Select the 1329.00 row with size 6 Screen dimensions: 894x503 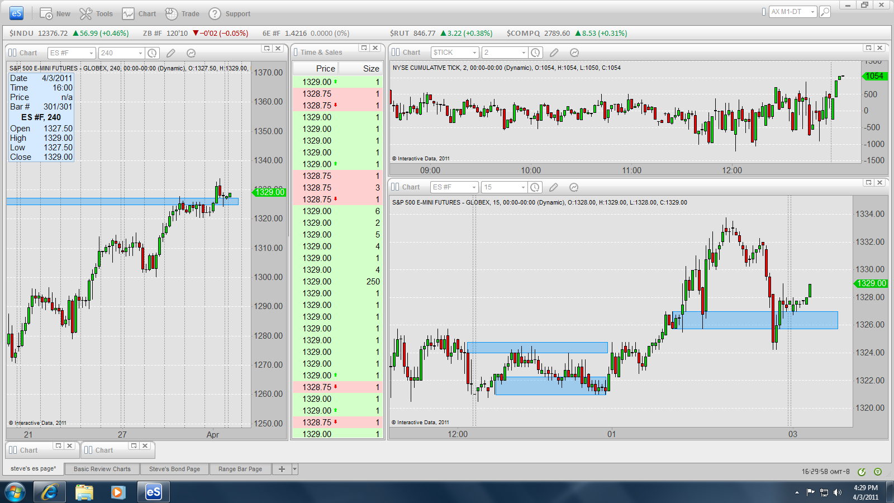click(x=337, y=211)
